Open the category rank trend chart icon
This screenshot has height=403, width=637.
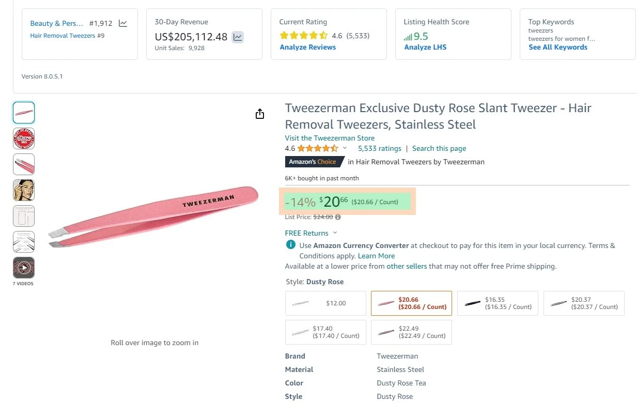tap(122, 23)
